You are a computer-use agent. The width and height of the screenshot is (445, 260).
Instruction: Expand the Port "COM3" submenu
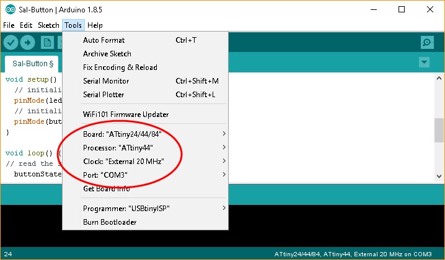[x=145, y=175]
